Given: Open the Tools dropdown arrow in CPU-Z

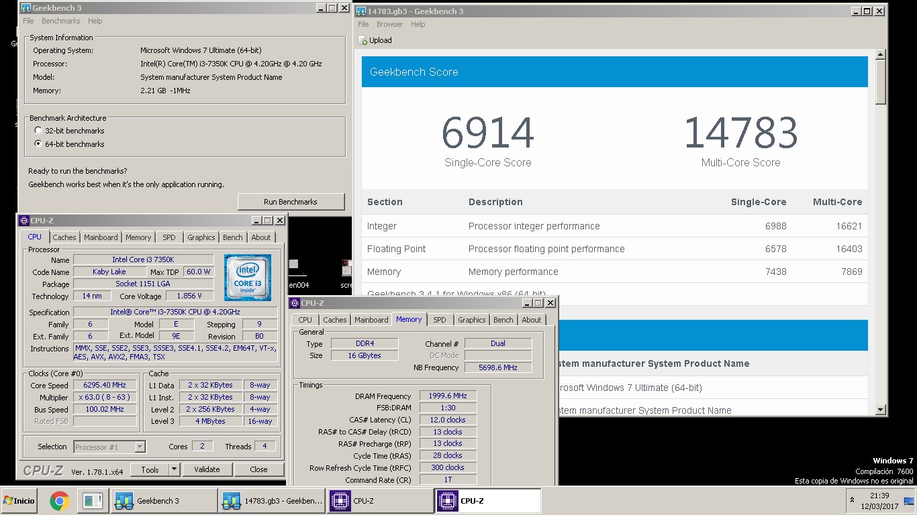Looking at the screenshot, I should coord(174,469).
